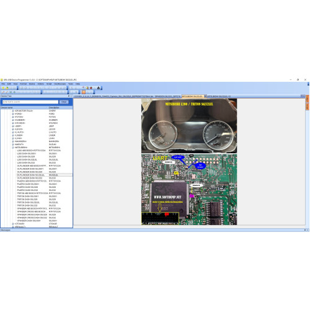
Task: Switch to the SPANSION document tab
Action: 167,97
